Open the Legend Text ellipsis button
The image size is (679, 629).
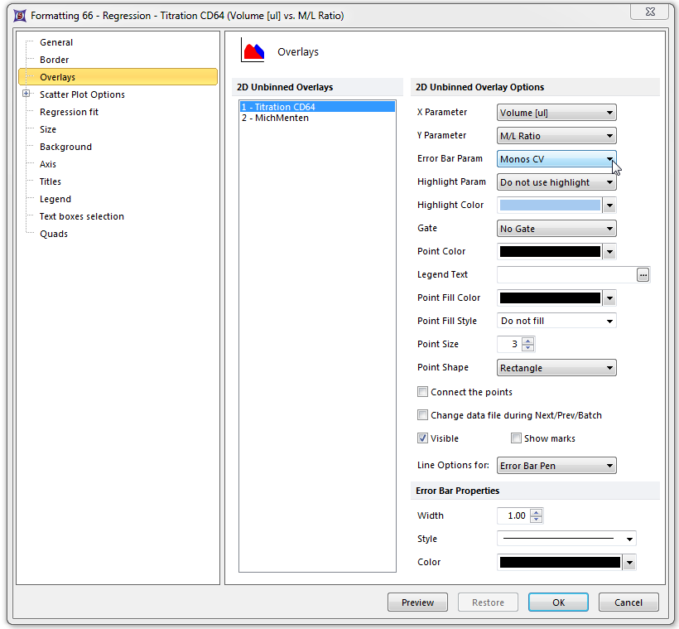pyautogui.click(x=643, y=275)
